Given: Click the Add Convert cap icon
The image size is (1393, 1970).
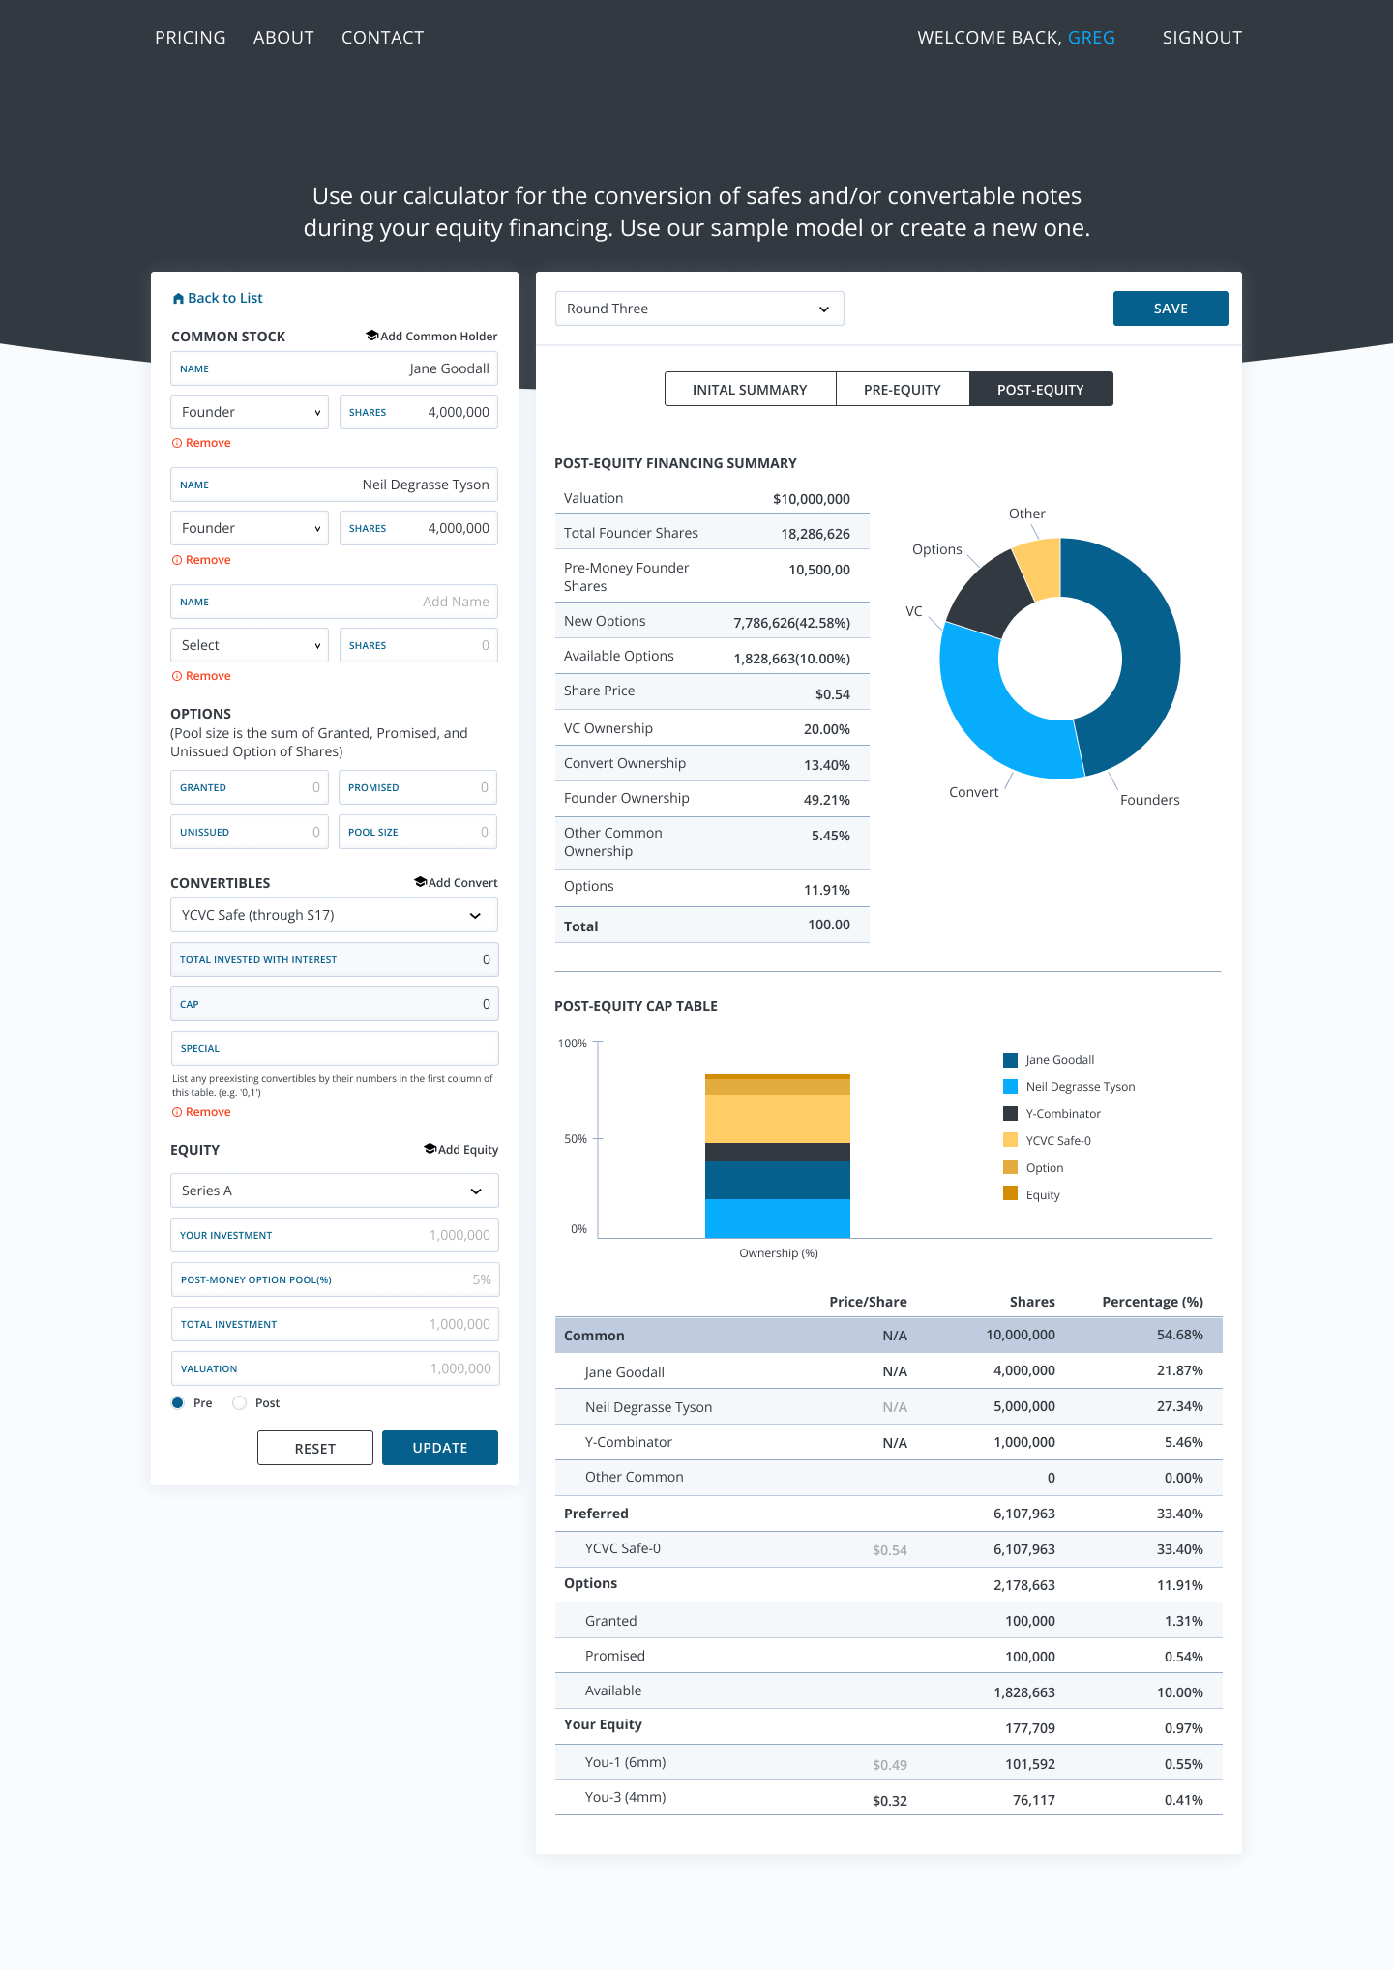Looking at the screenshot, I should click(420, 882).
